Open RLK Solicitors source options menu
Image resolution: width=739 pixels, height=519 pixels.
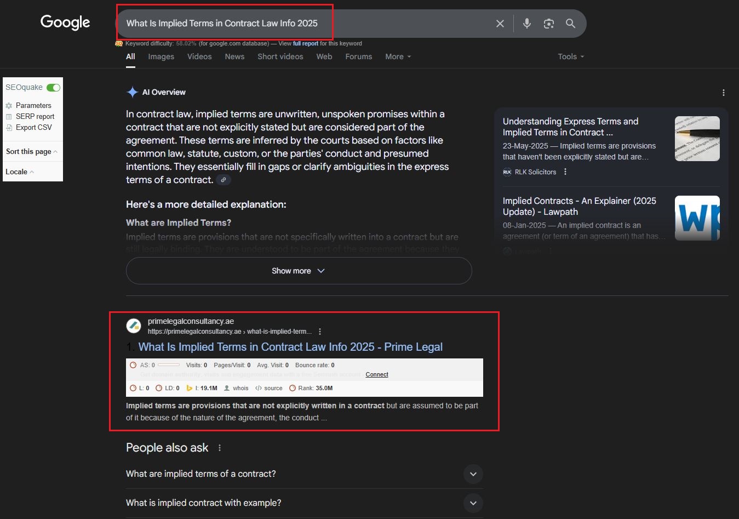click(x=565, y=172)
